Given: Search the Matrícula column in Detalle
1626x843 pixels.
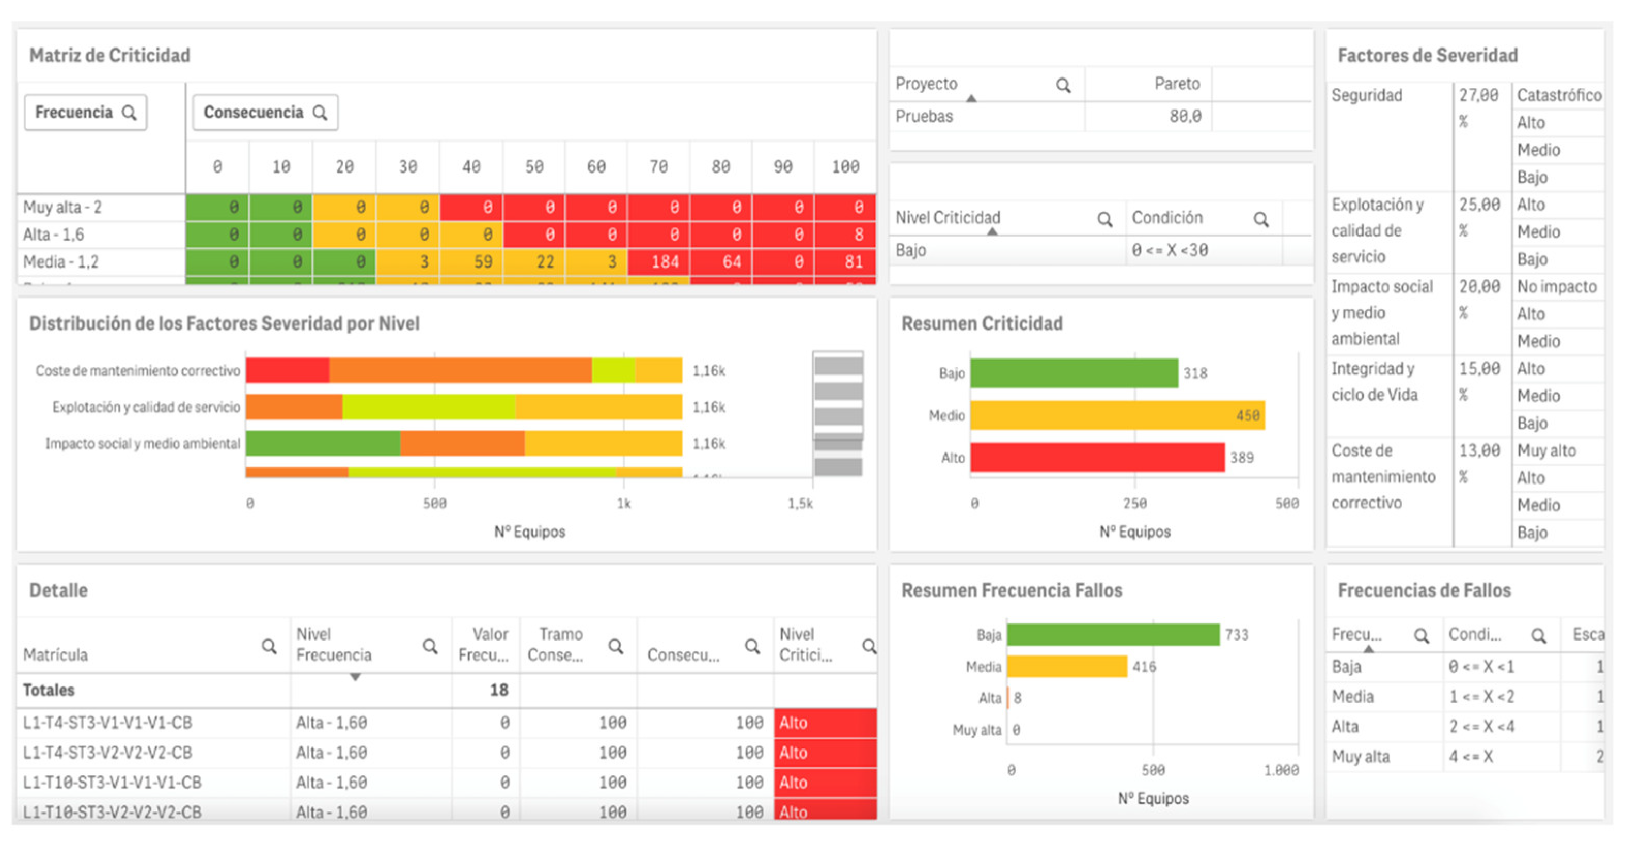Looking at the screenshot, I should 269,646.
